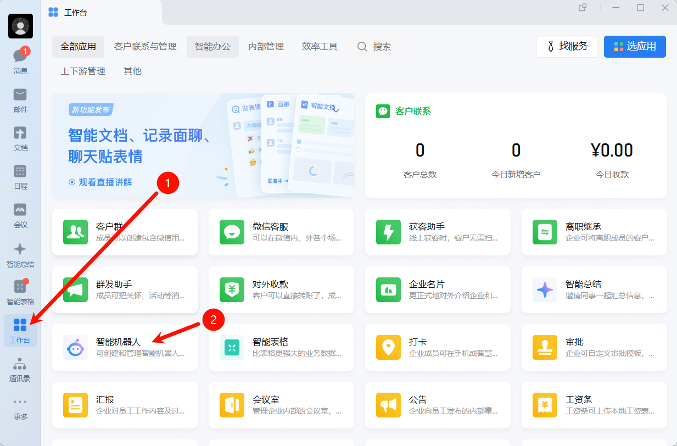Open the 离职继承 app icon
Image resolution: width=677 pixels, height=446 pixels.
click(x=545, y=232)
